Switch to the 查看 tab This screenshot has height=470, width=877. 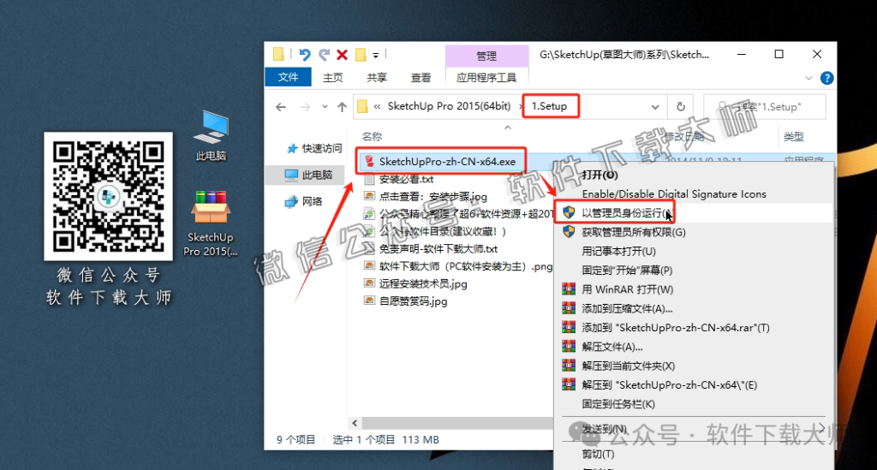[421, 78]
